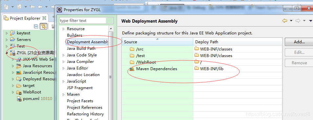
Task: Click the Properties dialog gear icon
Action: coord(59,10)
